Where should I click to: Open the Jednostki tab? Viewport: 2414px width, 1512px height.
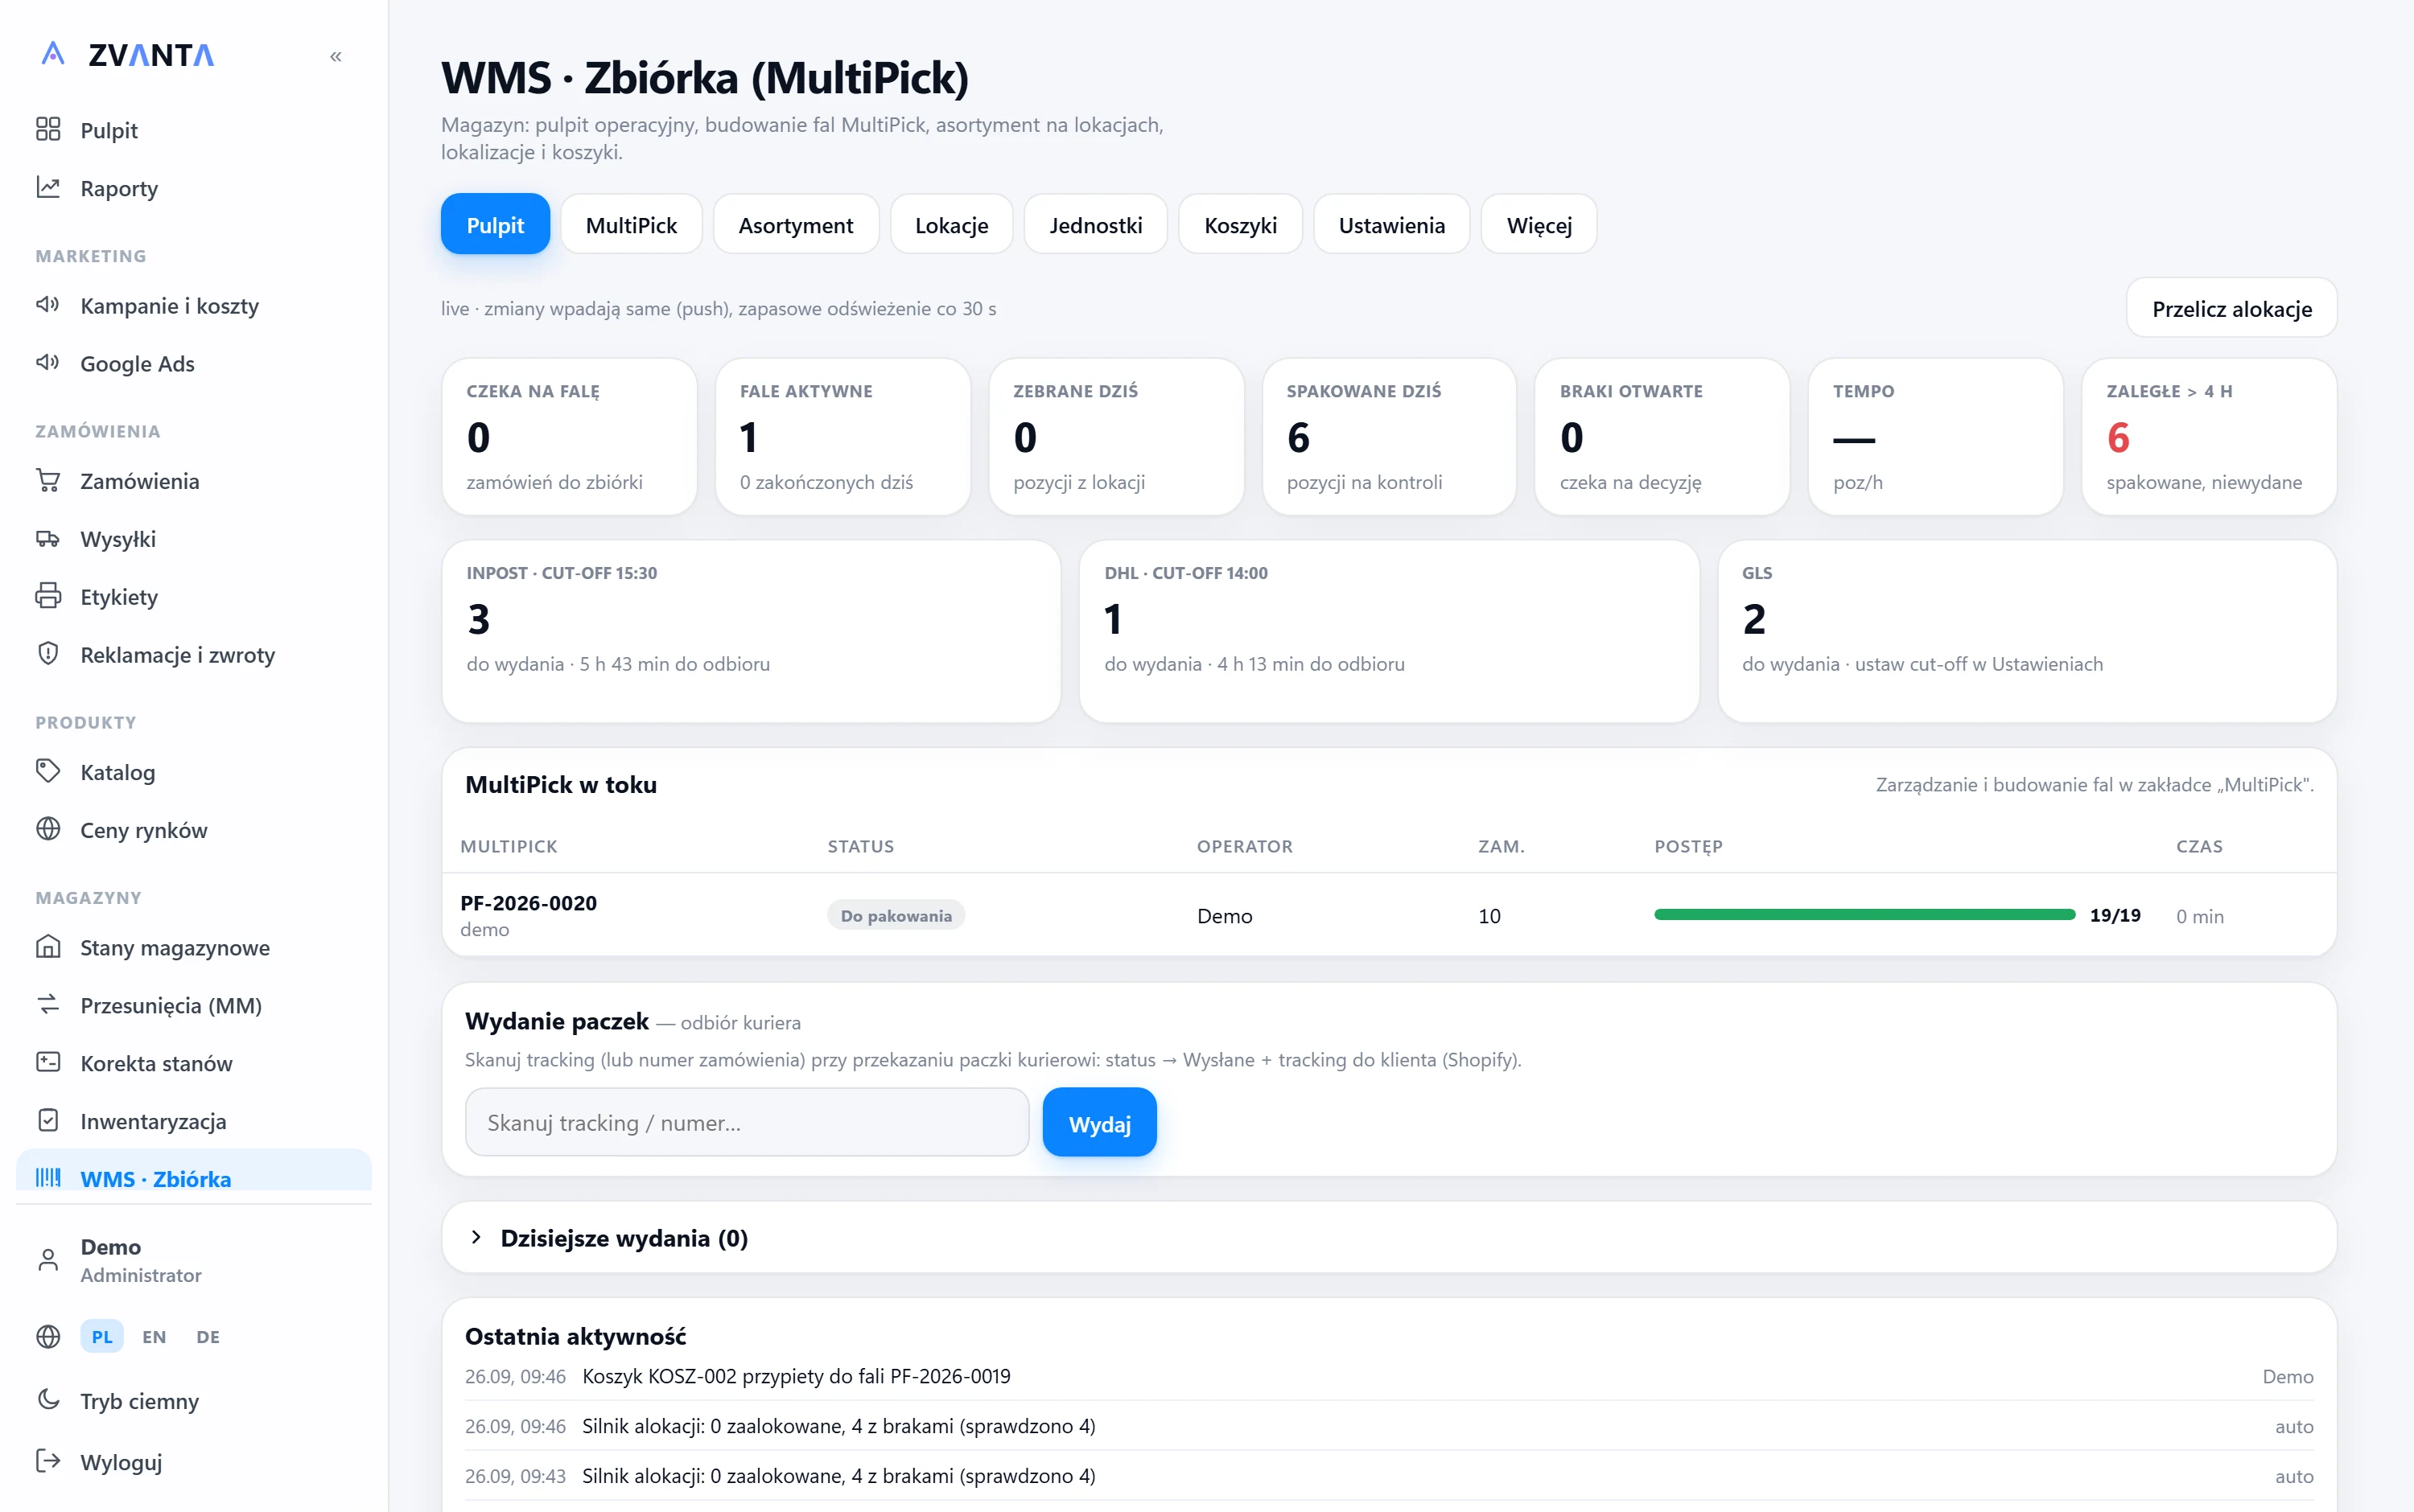coord(1095,225)
